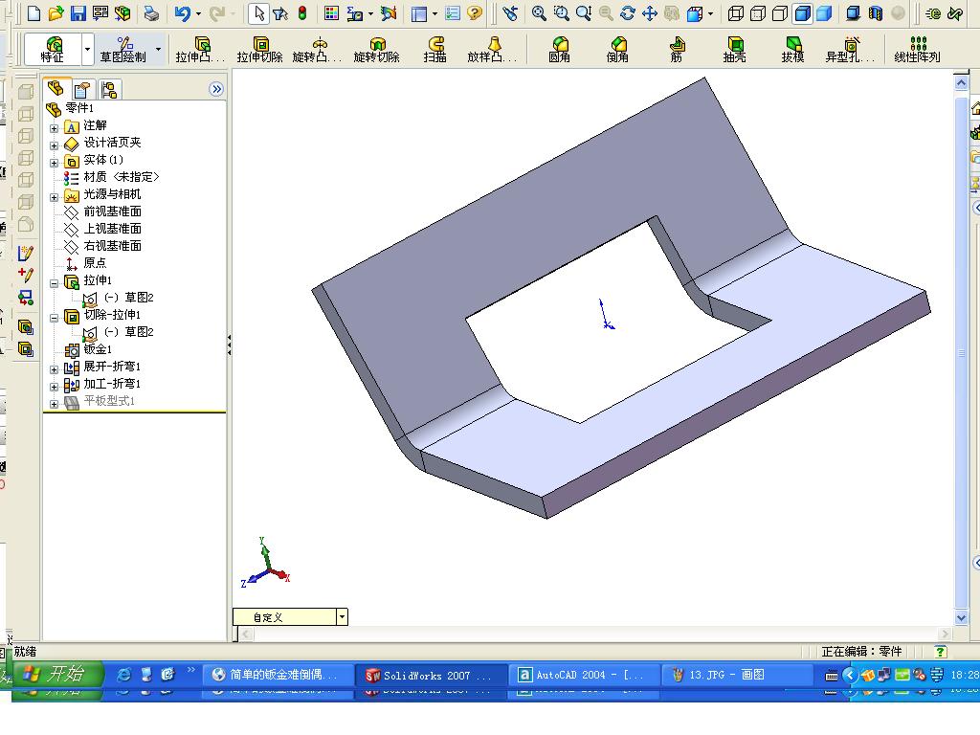The width and height of the screenshot is (980, 735).
Task: Expand the 展开-折弯1 tree node
Action: tap(55, 369)
